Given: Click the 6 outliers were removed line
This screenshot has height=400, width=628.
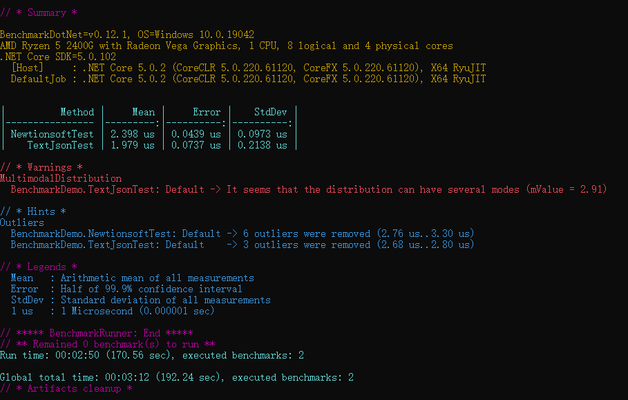Looking at the screenshot, I should 242,234.
